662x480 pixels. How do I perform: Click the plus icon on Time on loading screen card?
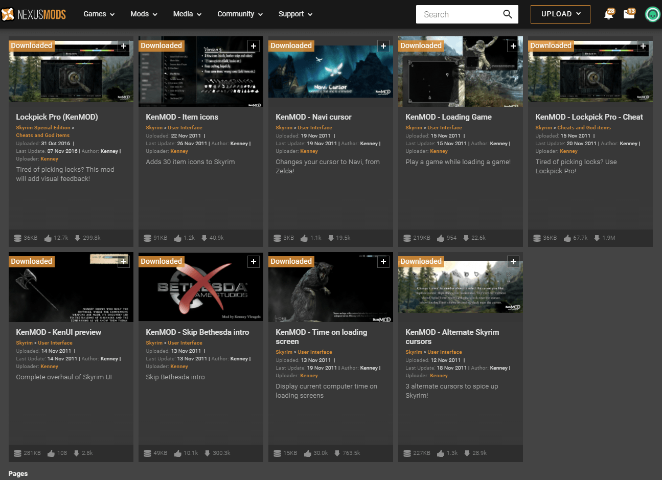(383, 262)
